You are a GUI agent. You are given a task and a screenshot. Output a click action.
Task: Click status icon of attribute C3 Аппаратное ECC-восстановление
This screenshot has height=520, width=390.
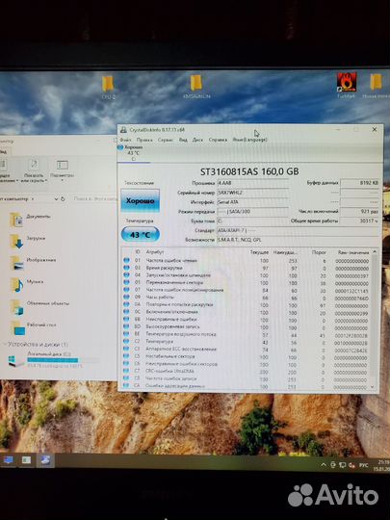coord(126,349)
